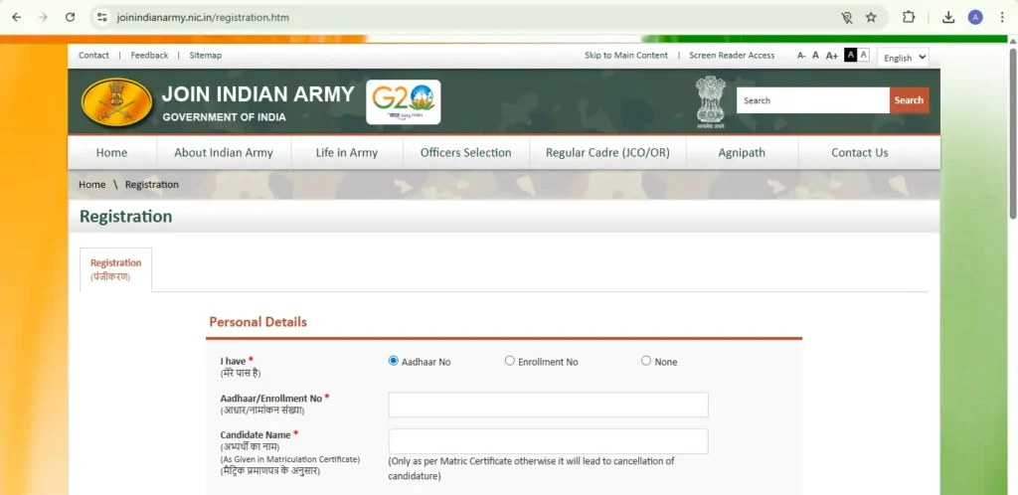Switch to the Registration tab

(x=115, y=268)
